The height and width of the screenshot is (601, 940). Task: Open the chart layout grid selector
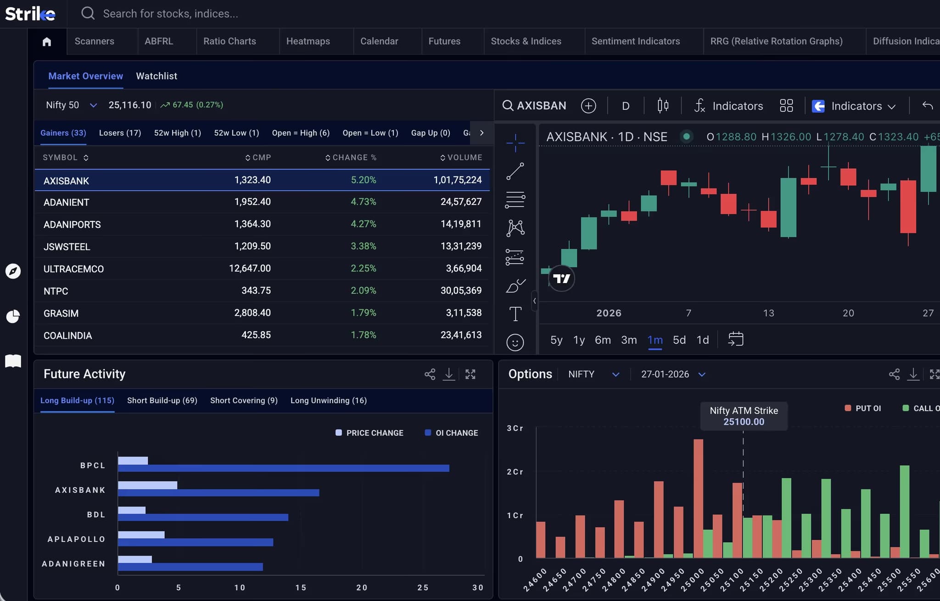click(786, 106)
